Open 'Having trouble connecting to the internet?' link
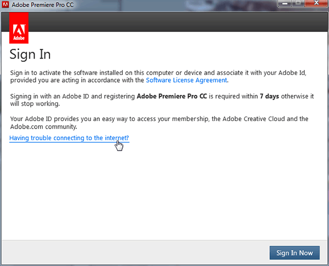The width and height of the screenshot is (329, 266). (69, 138)
